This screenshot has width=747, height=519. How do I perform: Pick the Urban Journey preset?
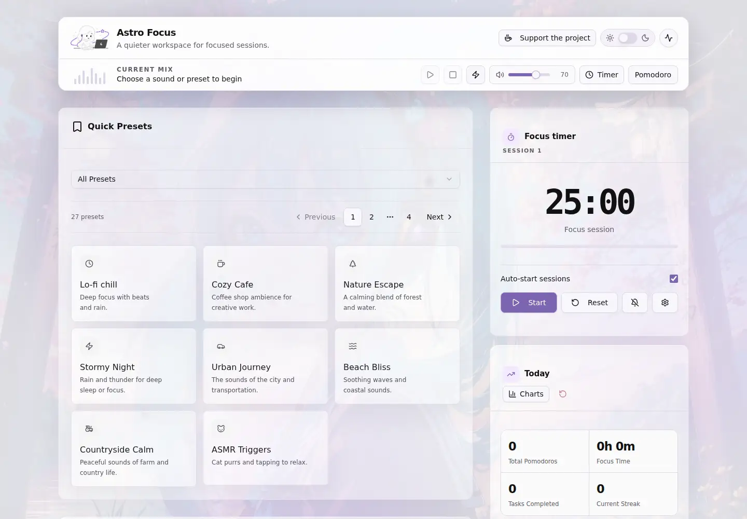click(x=266, y=366)
